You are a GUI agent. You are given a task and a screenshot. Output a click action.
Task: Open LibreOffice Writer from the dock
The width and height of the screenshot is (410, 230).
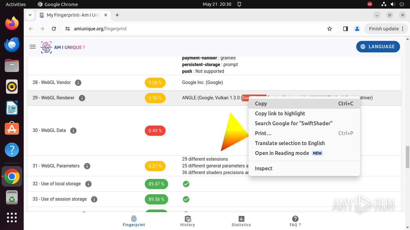click(x=12, y=108)
